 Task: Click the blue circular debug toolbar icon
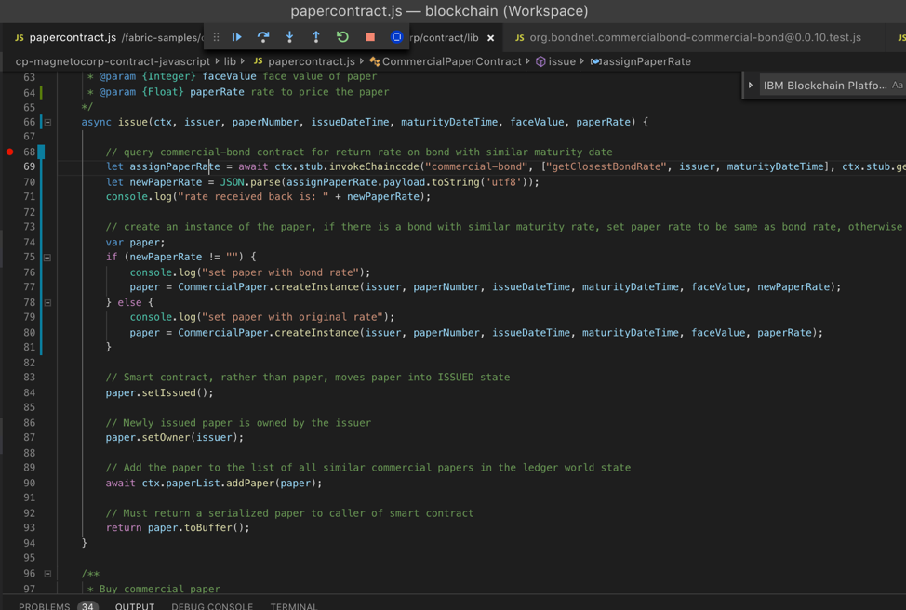point(396,37)
